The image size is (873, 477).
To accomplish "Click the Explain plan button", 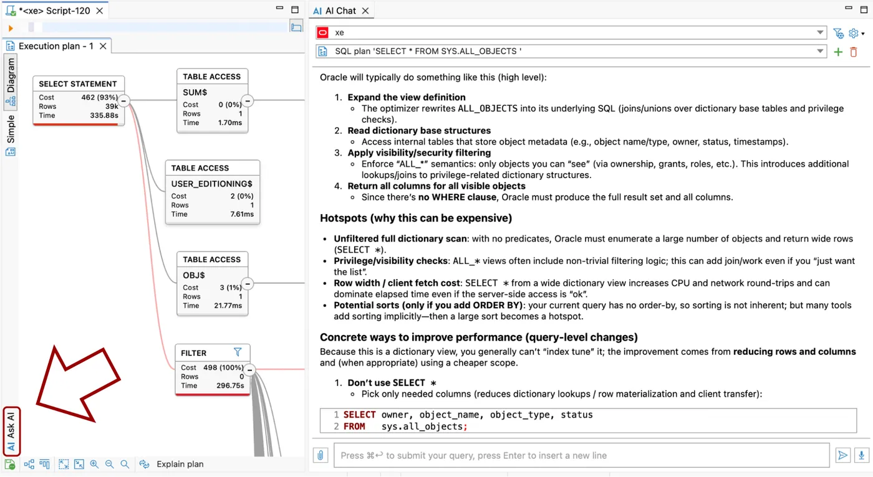I will (180, 464).
